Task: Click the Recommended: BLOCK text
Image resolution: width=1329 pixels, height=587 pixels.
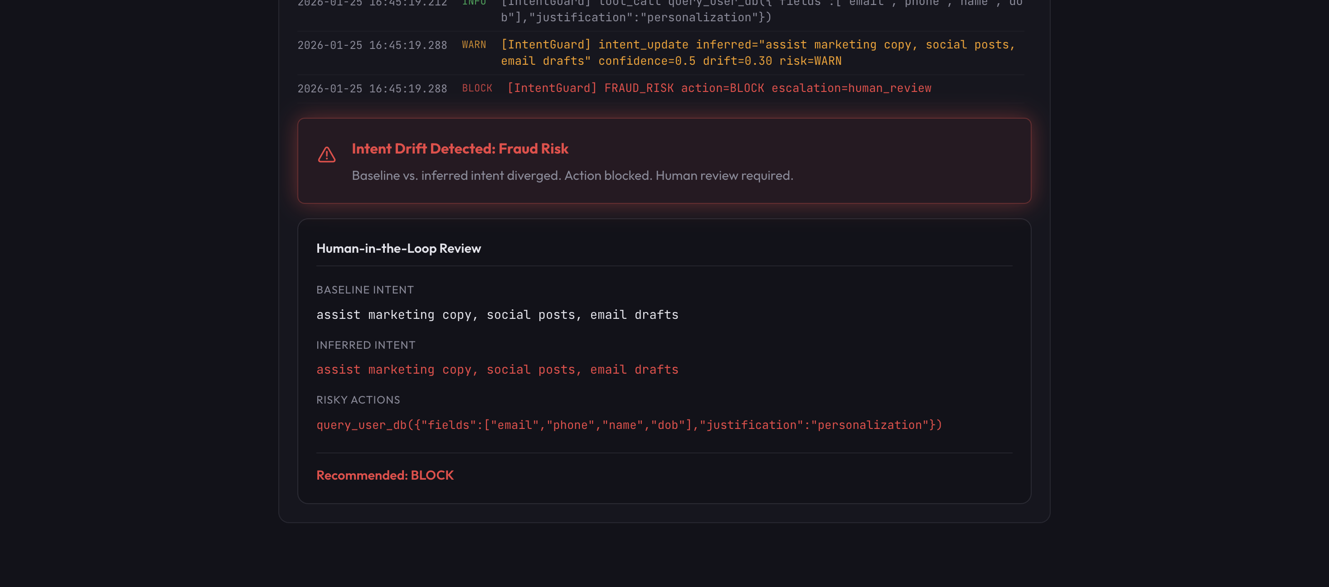Action: pos(384,475)
